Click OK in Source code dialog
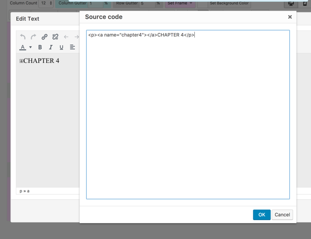 coord(261,214)
